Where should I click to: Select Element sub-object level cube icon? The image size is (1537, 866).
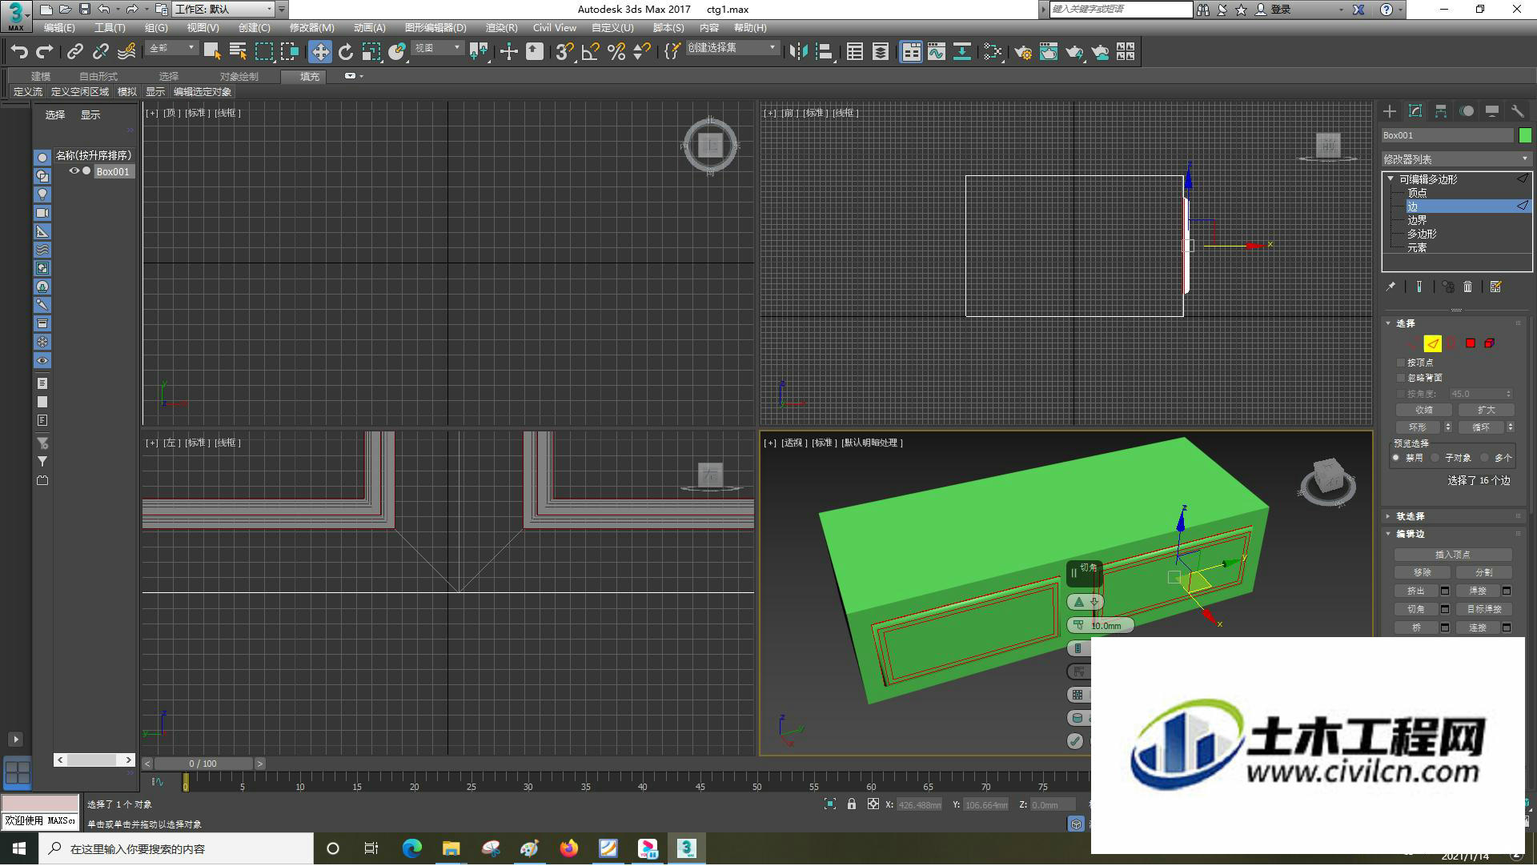click(1490, 343)
